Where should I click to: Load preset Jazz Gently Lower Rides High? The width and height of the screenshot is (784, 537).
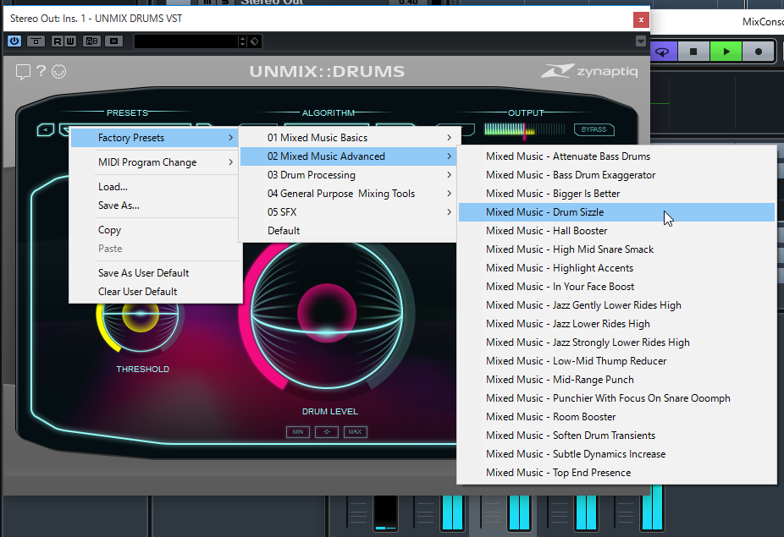click(x=616, y=305)
